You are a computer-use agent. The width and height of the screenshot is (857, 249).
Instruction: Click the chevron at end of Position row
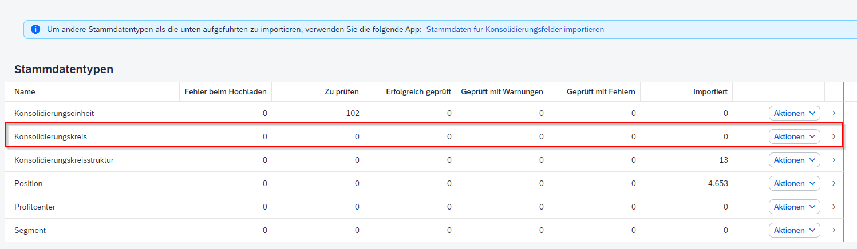pos(834,183)
